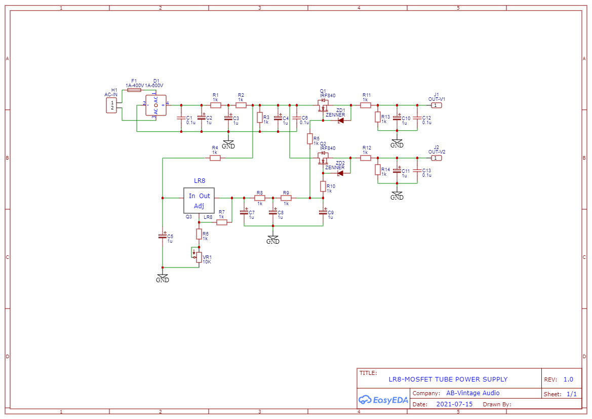This screenshot has width=592, height=419.
Task: Select the C1 0.1u capacitor symbol
Action: click(181, 118)
